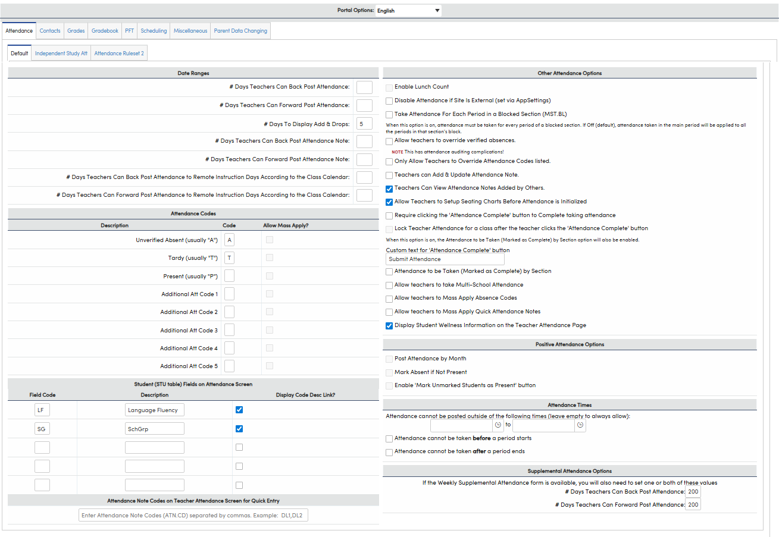779x537 pixels.
Task: Enable Attendance to be Taken by Section
Action: click(x=389, y=272)
